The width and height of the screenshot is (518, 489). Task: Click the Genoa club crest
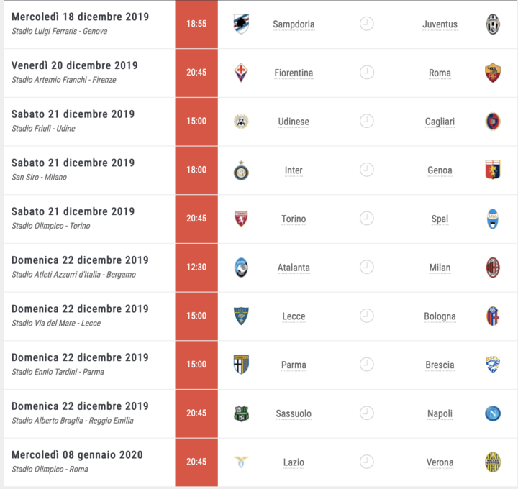[492, 170]
